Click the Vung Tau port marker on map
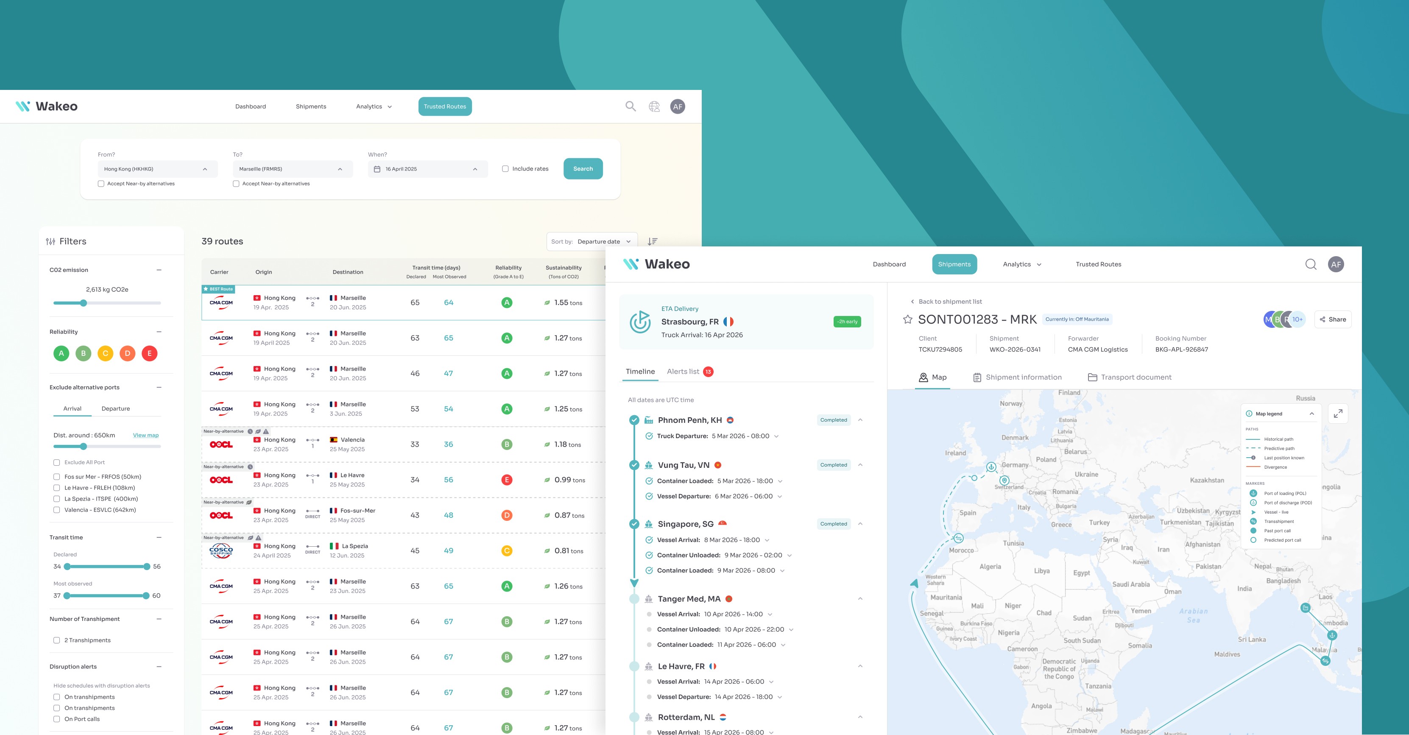This screenshot has width=1409, height=735. pyautogui.click(x=1332, y=635)
